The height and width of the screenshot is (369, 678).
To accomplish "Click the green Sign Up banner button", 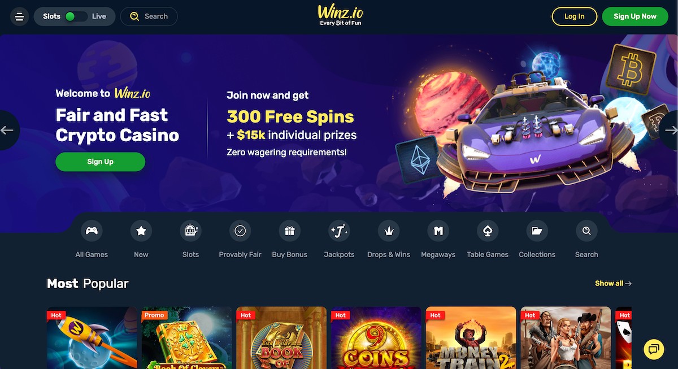I will 100,162.
